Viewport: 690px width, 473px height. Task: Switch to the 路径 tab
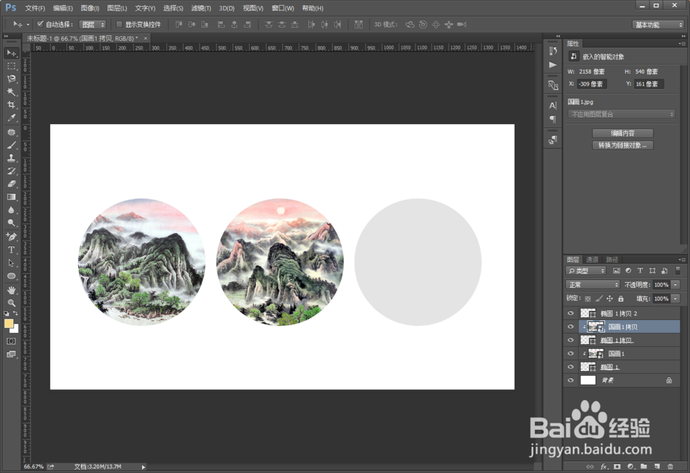coord(611,259)
